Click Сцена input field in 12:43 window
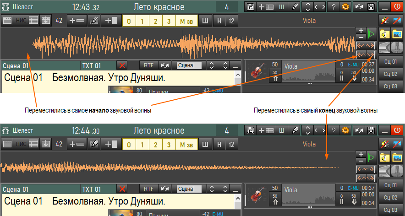Image resolution: width=405 pixels, height=216 pixels. point(189,65)
